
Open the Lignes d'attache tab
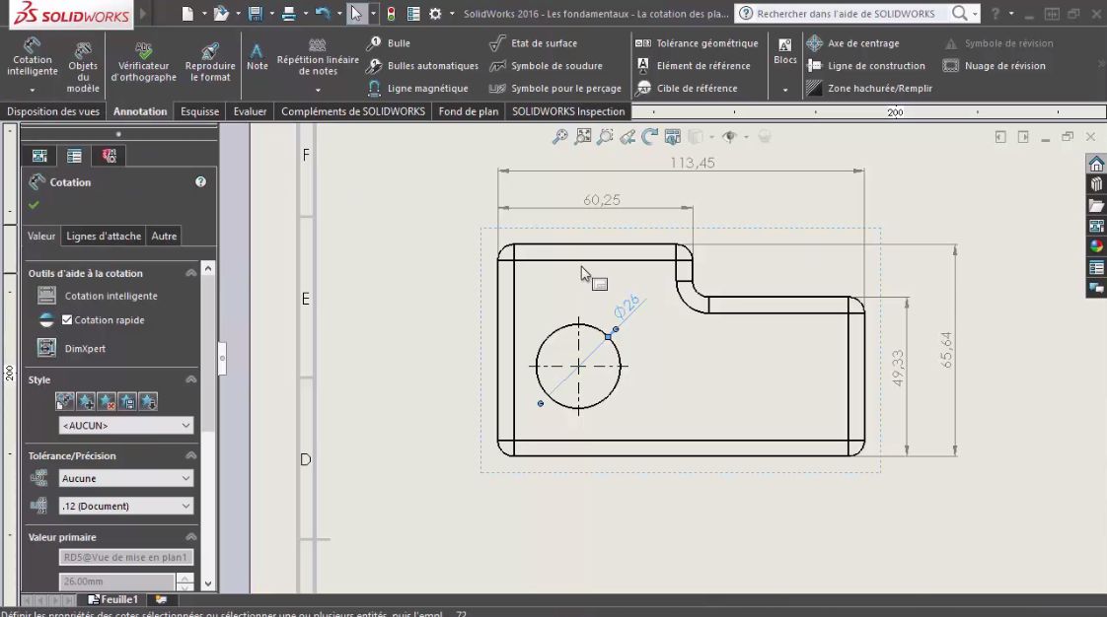103,236
